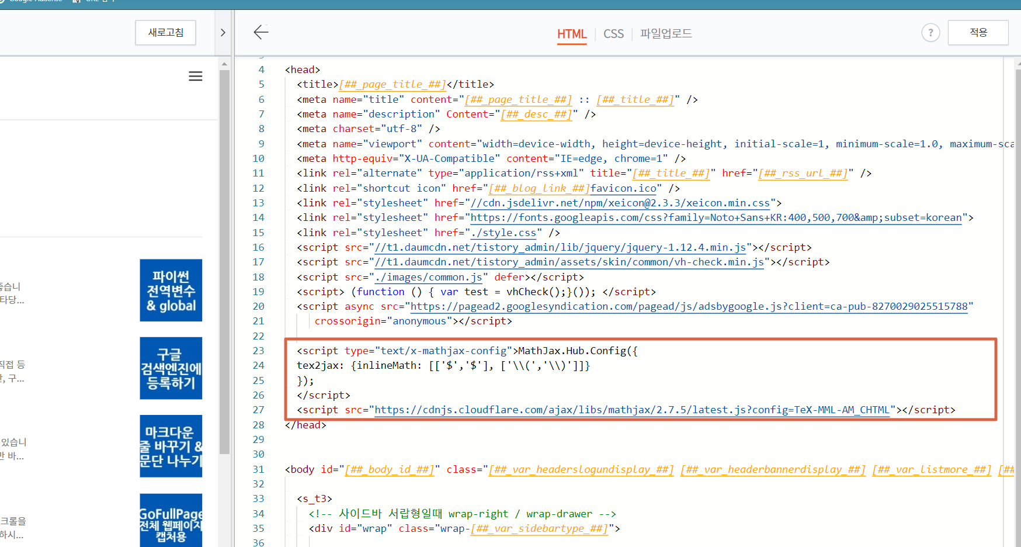
Task: Click the back arrow icon
Action: point(261,32)
